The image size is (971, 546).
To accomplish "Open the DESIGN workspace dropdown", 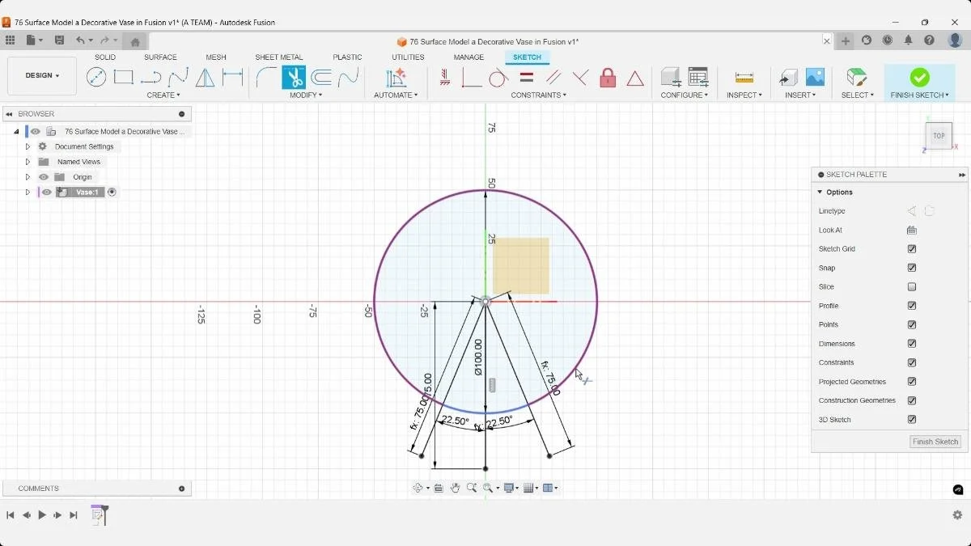I will [42, 76].
